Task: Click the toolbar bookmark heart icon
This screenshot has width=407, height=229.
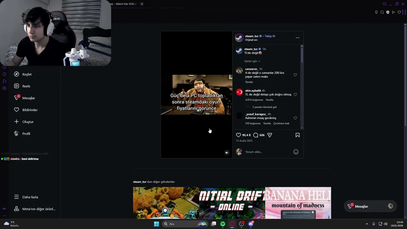Action: [x=399, y=12]
